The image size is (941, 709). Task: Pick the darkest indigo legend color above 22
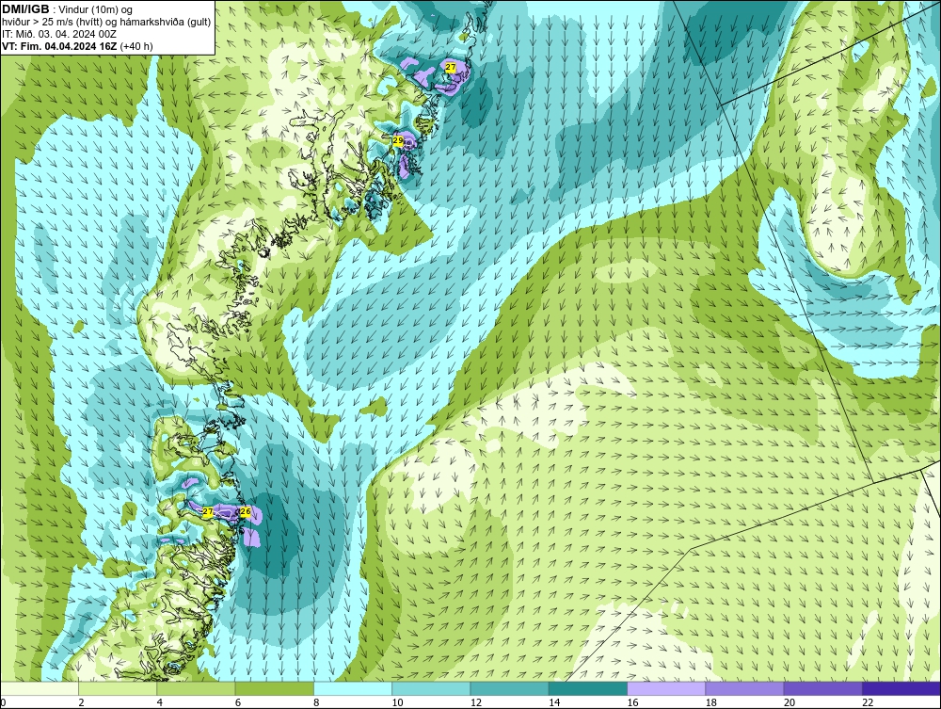[901, 688]
